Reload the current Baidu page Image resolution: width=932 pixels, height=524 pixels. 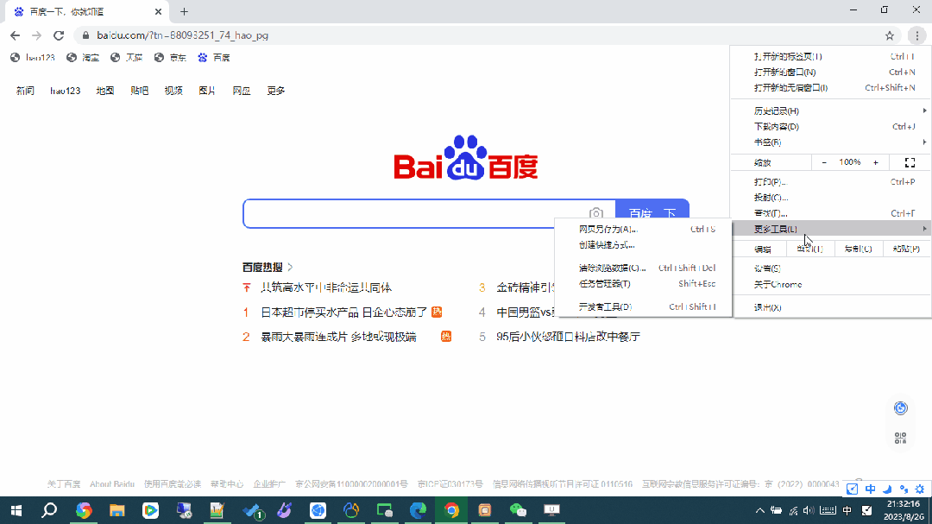59,35
